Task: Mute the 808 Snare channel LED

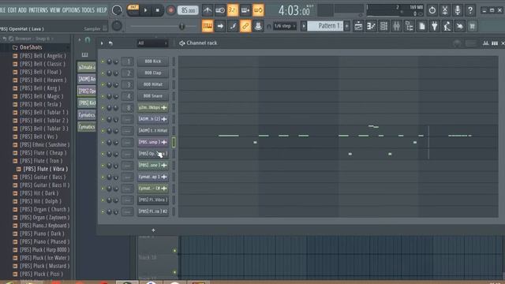Action: [x=103, y=96]
